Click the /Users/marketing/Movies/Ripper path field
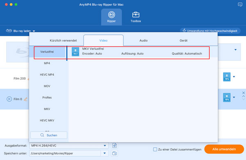Screen dimensions: 246x160 (65, 153)
